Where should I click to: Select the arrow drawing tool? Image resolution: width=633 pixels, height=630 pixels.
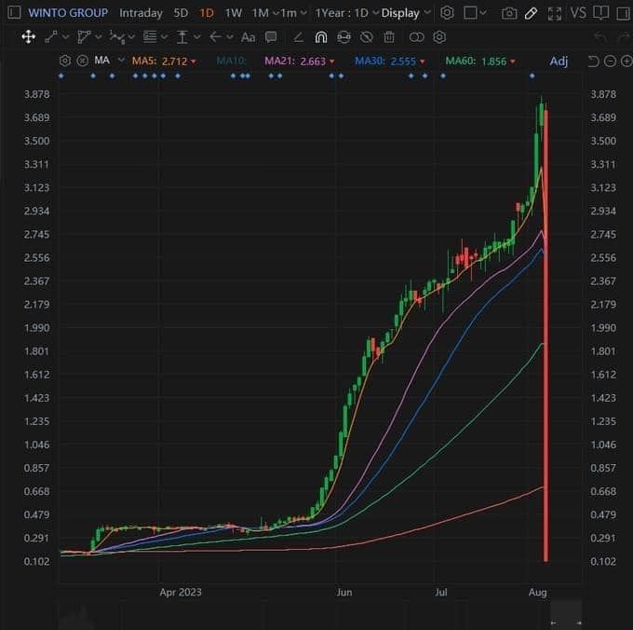(215, 37)
